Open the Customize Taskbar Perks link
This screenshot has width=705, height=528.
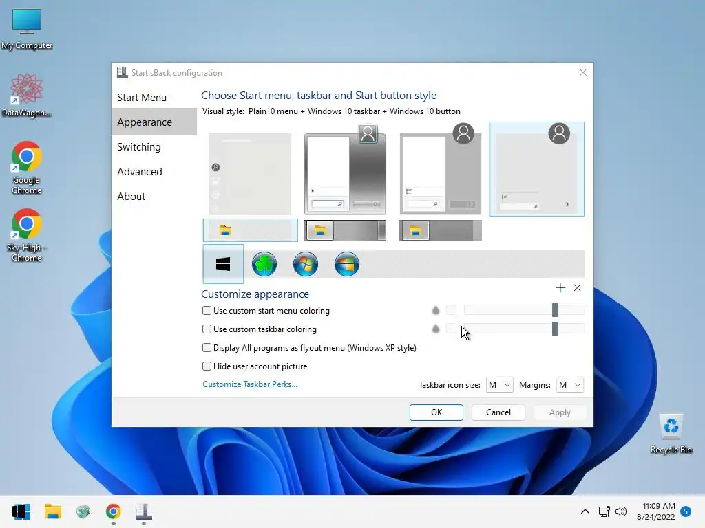[x=250, y=384]
